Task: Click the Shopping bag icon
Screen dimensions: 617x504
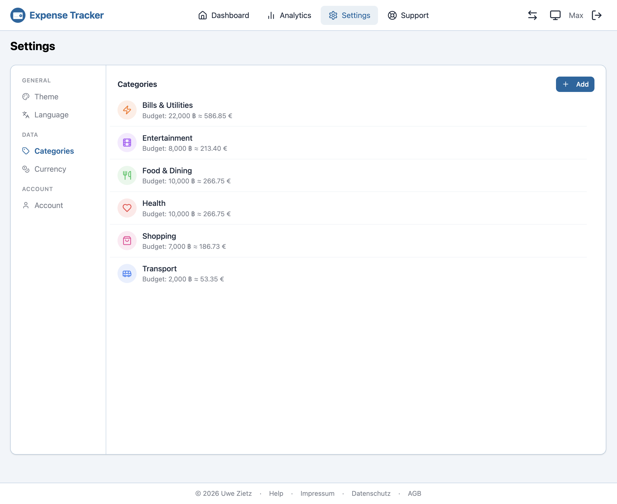Action: click(127, 241)
